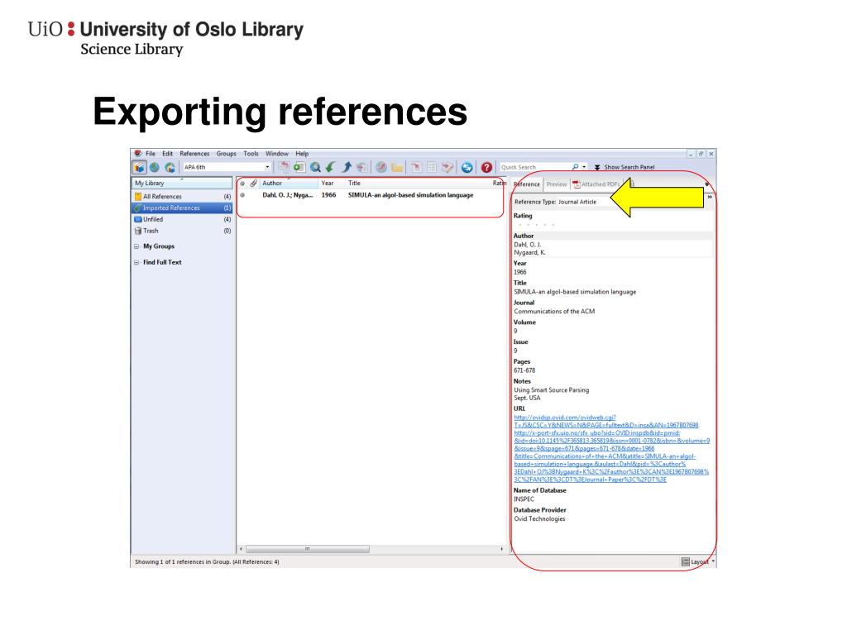Open the Edit menu
Image resolution: width=847 pixels, height=635 pixels.
[x=167, y=154]
